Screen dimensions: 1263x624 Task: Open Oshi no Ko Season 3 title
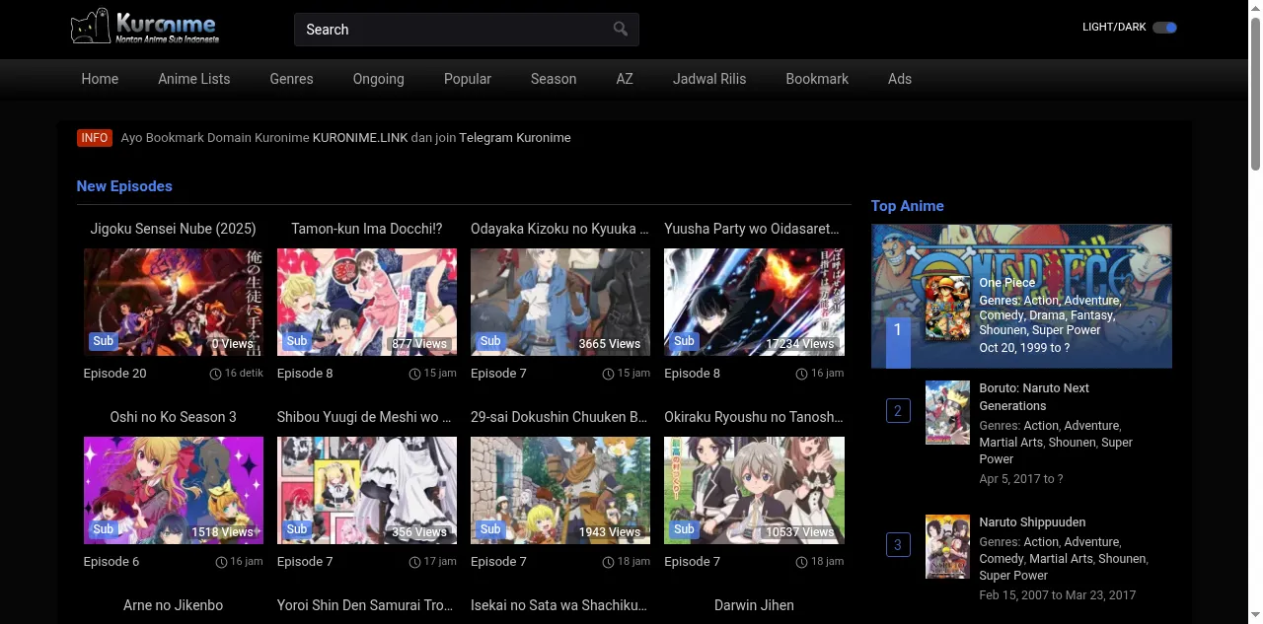(174, 417)
